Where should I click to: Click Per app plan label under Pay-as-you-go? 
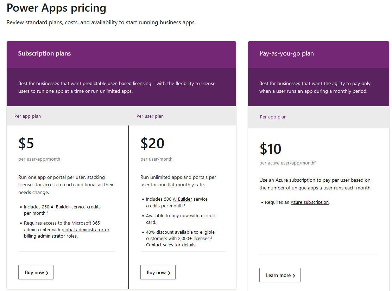tap(273, 117)
